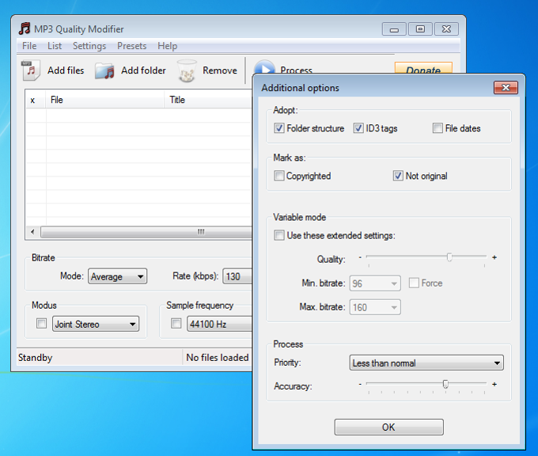
Task: Click the Quality slider thumb
Action: (x=449, y=257)
